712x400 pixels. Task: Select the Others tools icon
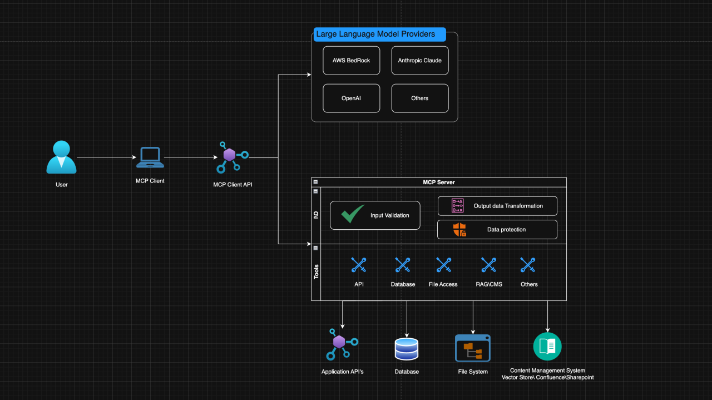[528, 265]
